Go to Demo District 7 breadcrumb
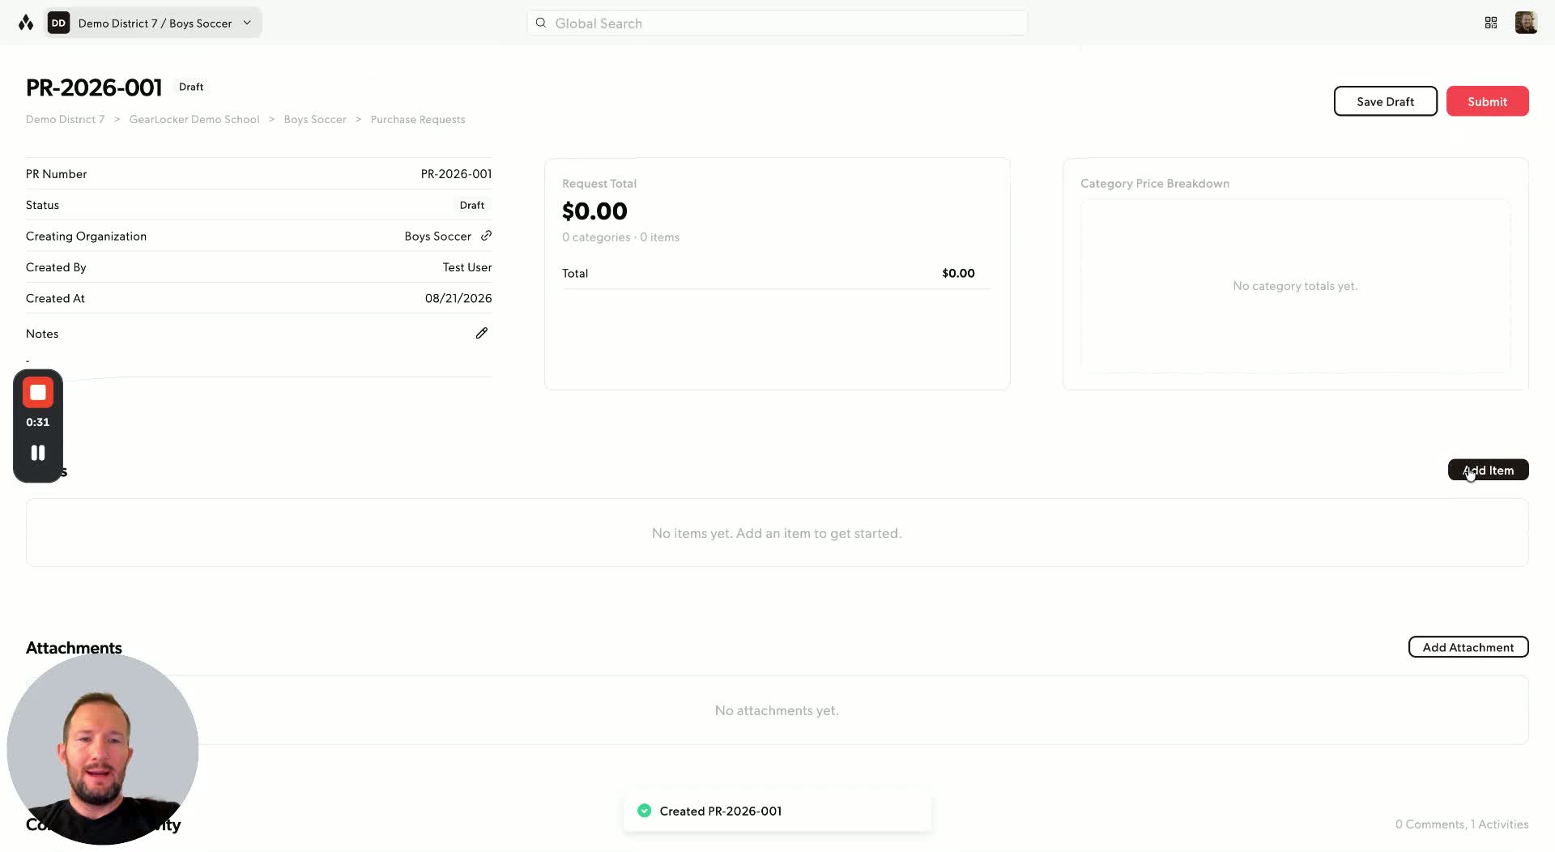The width and height of the screenshot is (1555, 852). coord(66,119)
